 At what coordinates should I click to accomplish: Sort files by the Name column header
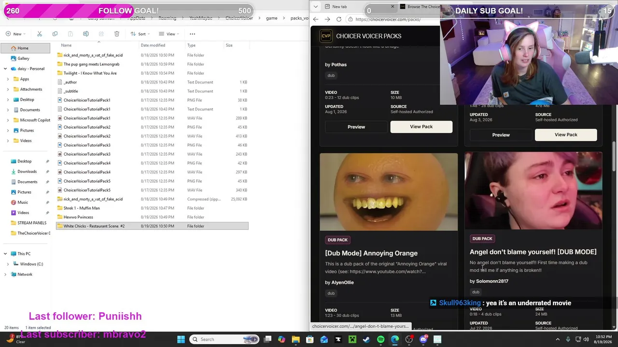click(66, 45)
